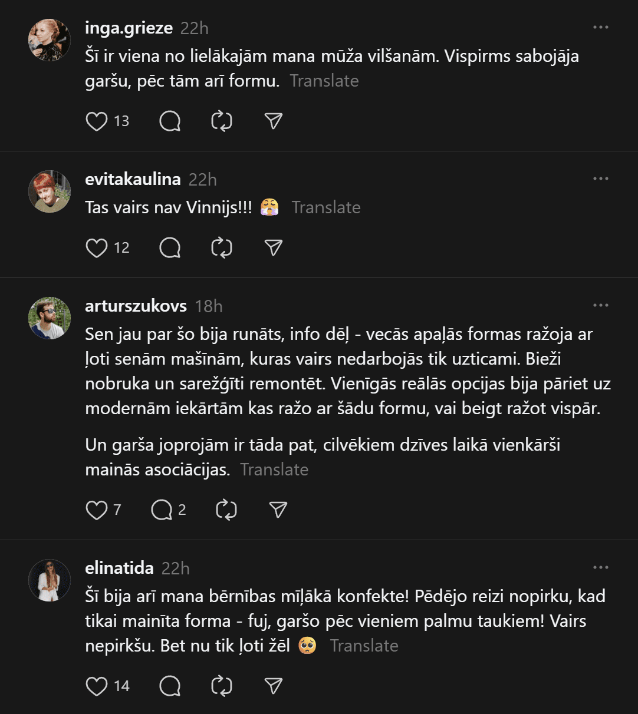This screenshot has width=638, height=714.
Task: Open more options for arturszukovs's post
Action: click(x=600, y=306)
